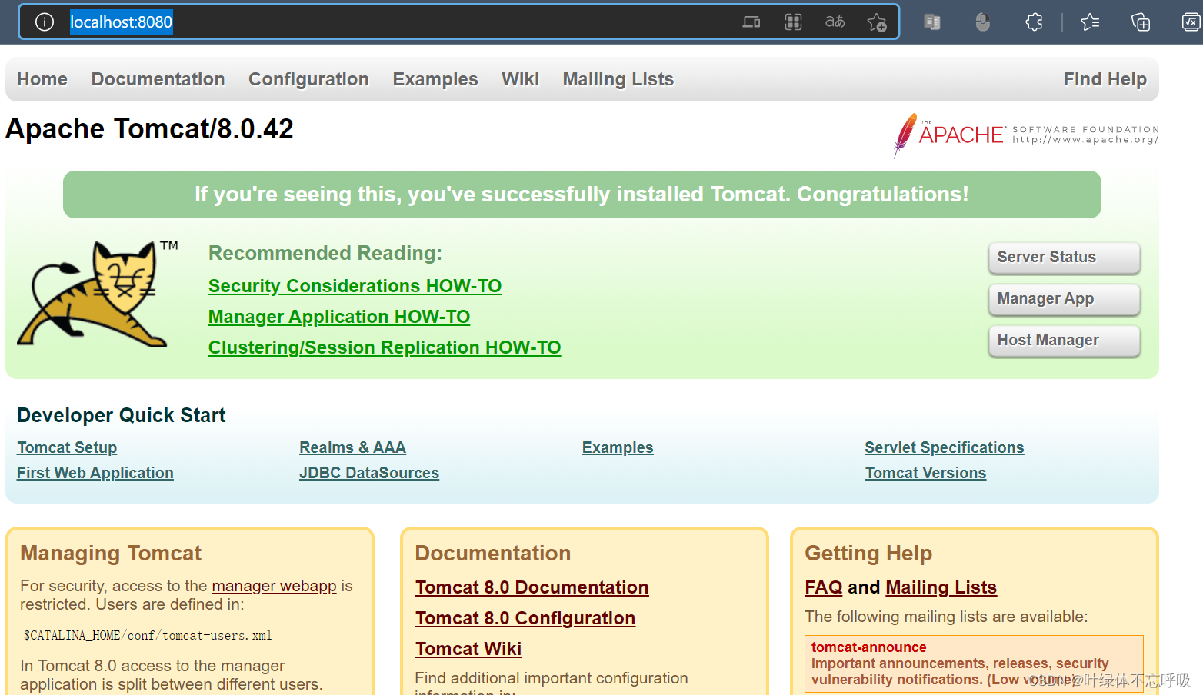Open Manager Application HOW-TO link
Viewport: 1203px width, 695px height.
coord(338,317)
